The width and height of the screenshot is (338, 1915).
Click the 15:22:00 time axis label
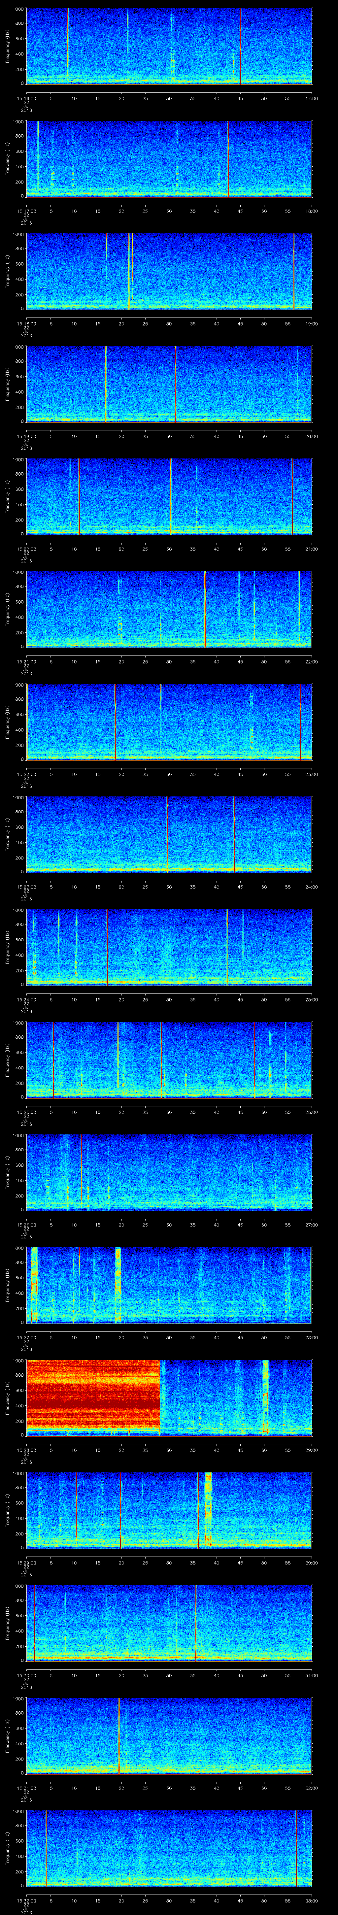tap(27, 774)
